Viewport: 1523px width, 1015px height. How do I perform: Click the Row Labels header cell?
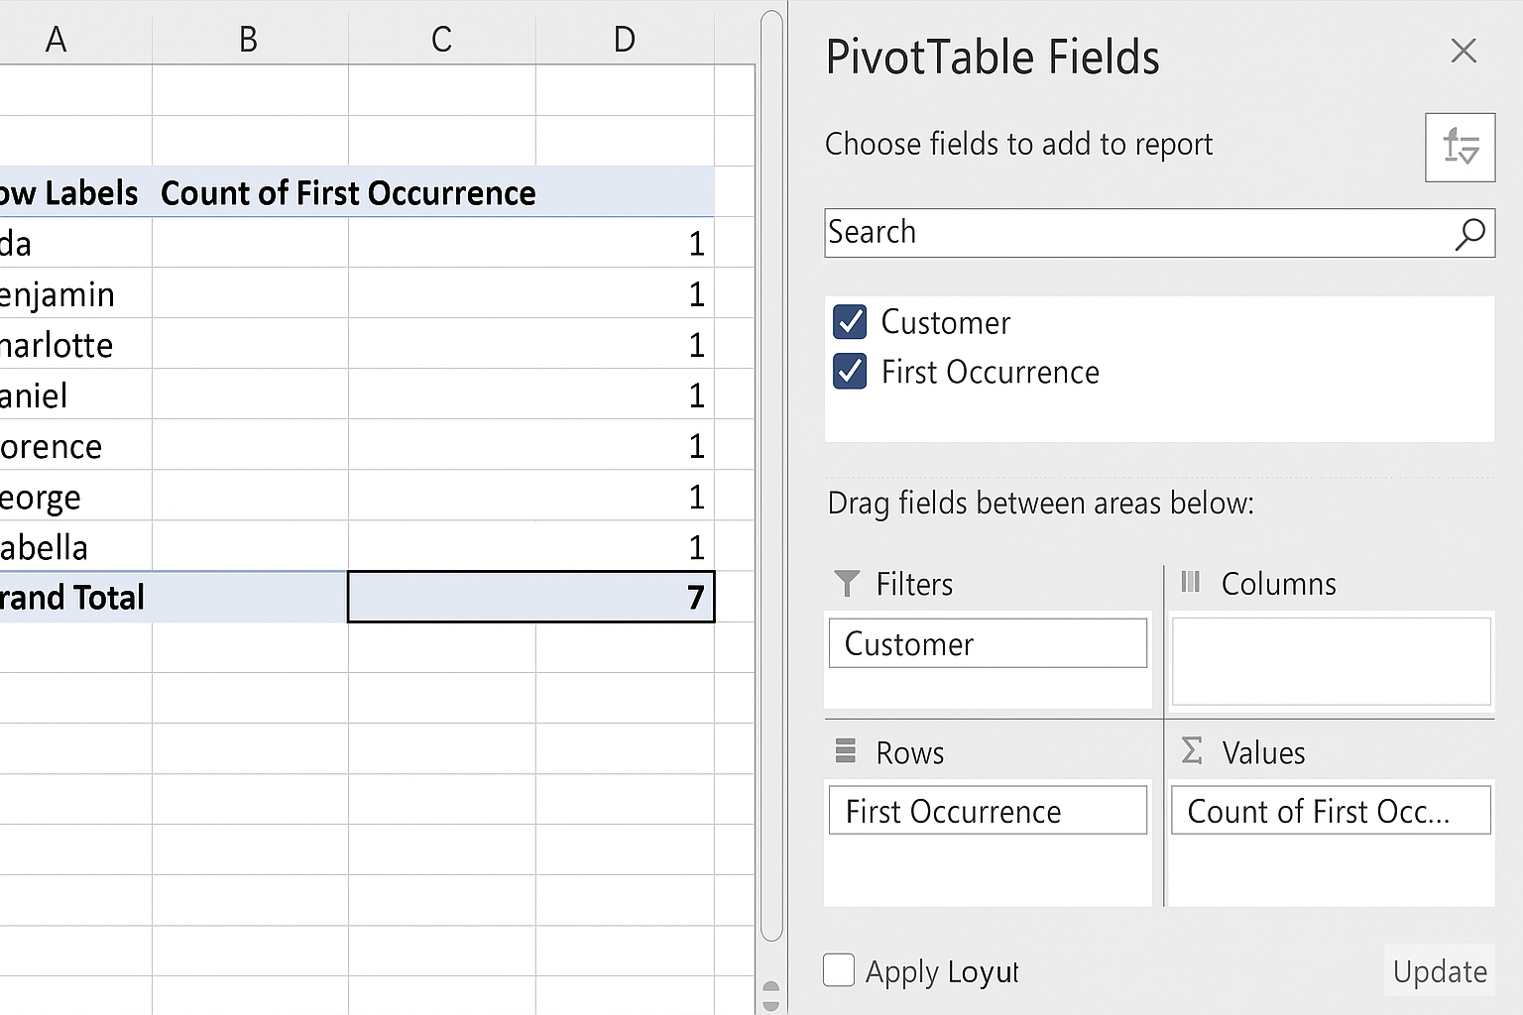click(x=75, y=192)
